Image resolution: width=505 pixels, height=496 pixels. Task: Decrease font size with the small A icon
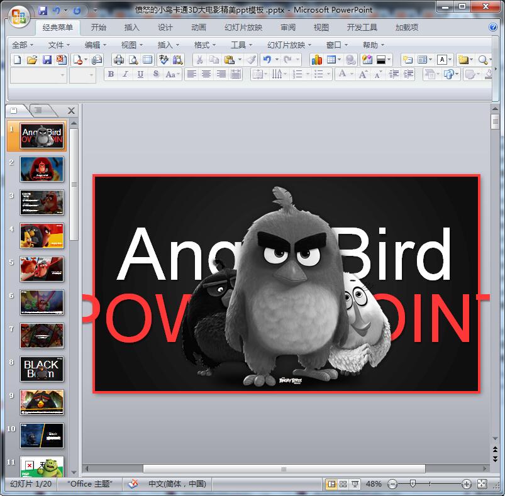click(378, 74)
